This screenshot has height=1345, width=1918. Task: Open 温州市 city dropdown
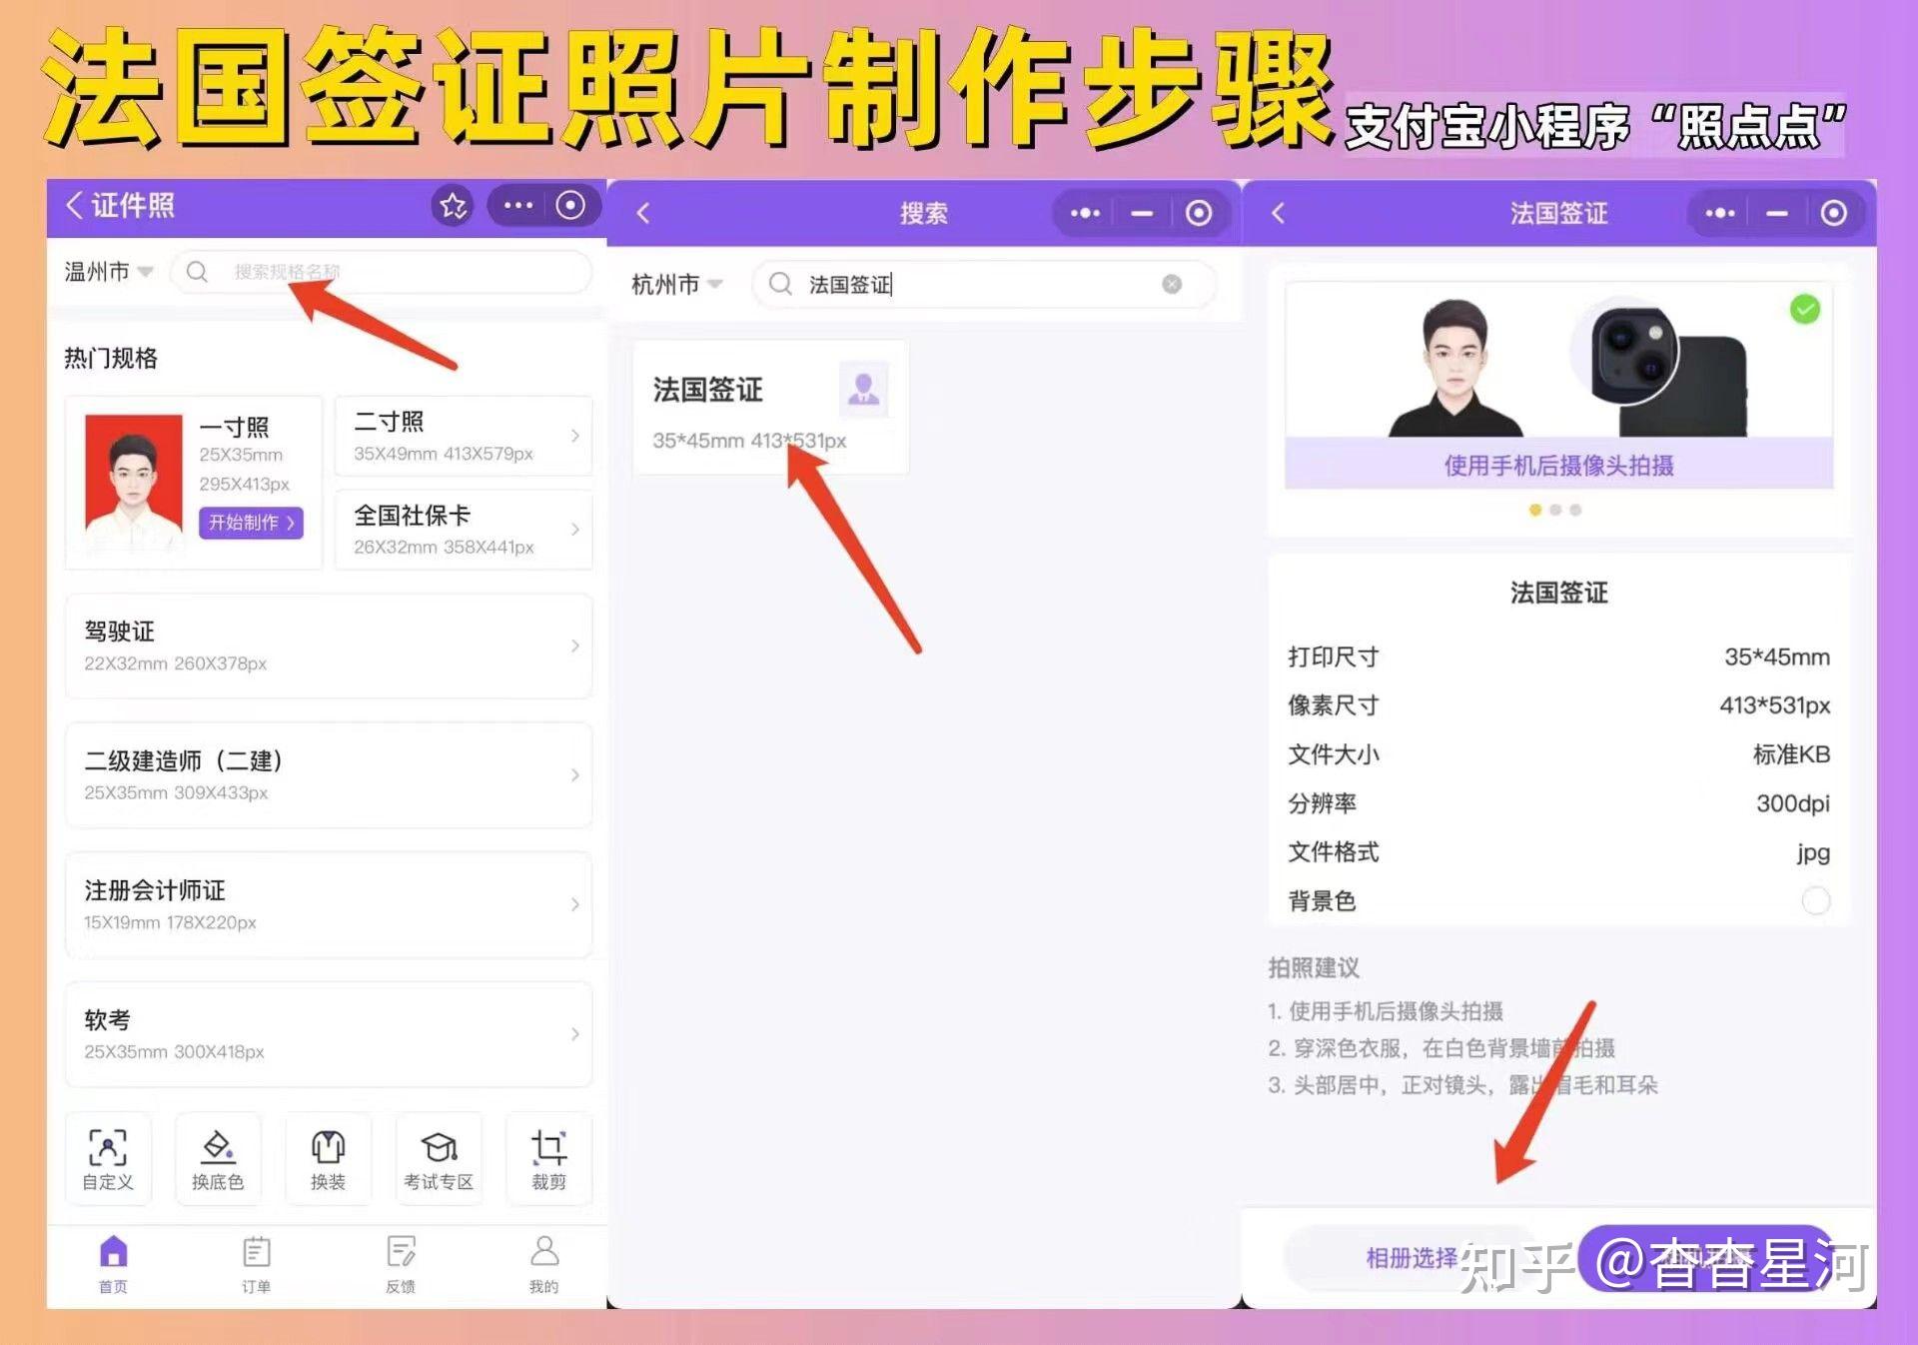109,272
